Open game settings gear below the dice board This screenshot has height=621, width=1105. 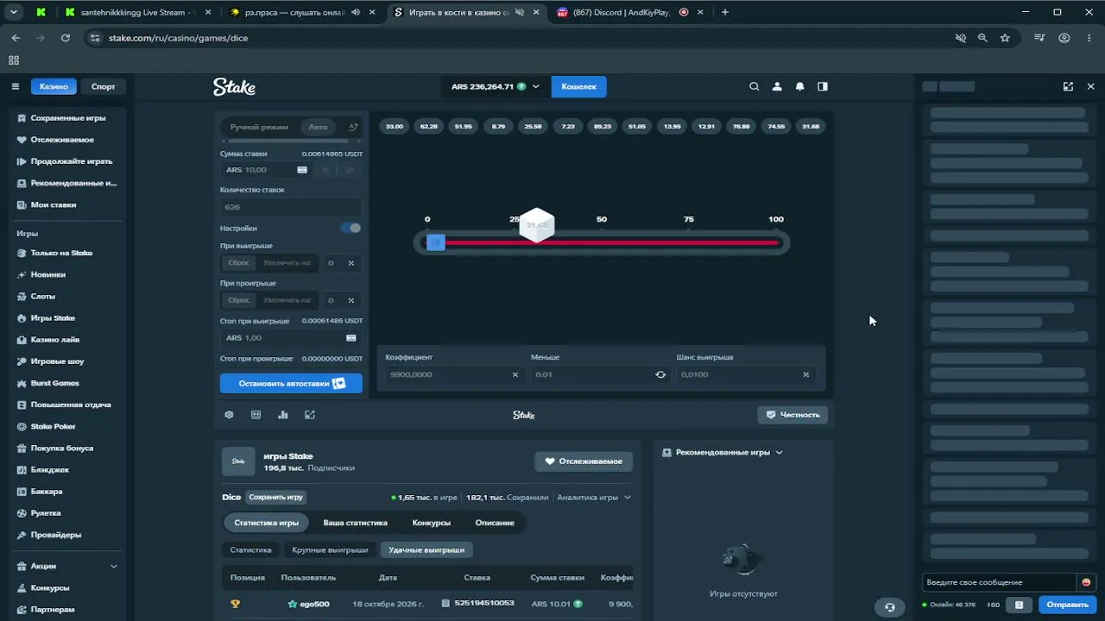pyautogui.click(x=229, y=415)
